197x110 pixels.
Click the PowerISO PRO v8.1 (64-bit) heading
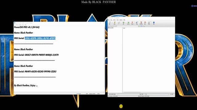[27, 27]
